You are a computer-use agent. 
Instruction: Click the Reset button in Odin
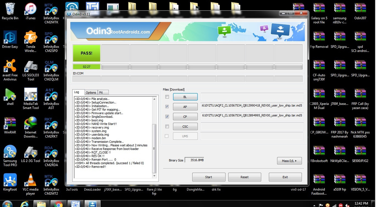click(x=244, y=177)
